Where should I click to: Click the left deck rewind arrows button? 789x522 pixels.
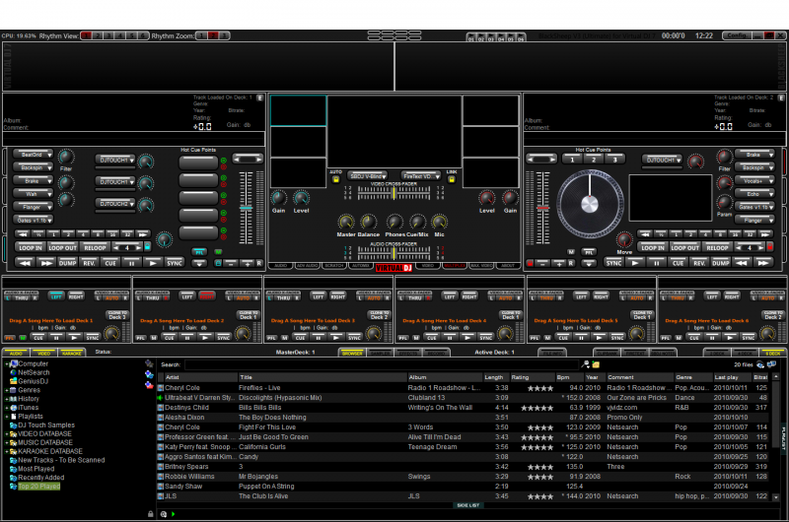26,263
